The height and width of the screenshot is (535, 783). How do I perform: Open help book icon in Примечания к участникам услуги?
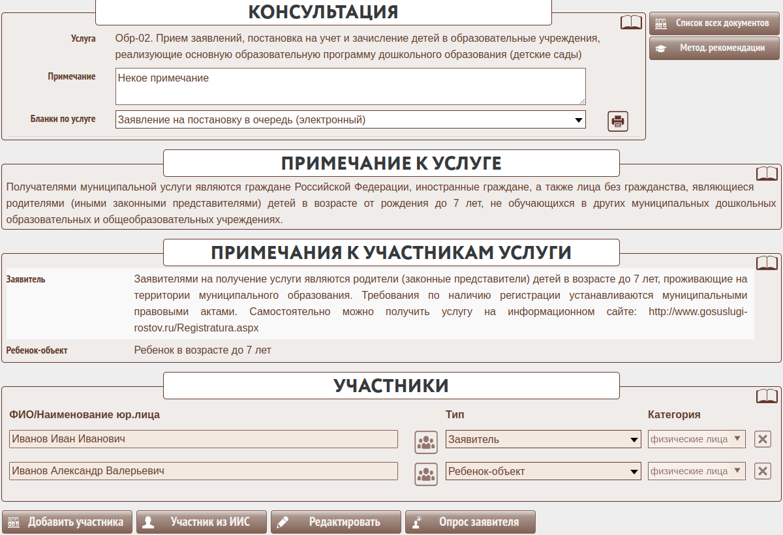pyautogui.click(x=767, y=263)
